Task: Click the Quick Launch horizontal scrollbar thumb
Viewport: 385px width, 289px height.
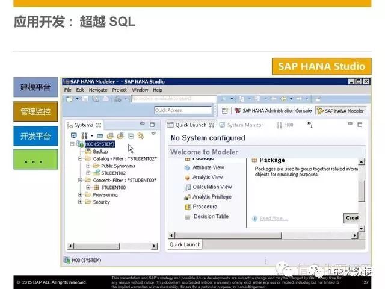Action: pyautogui.click(x=229, y=235)
